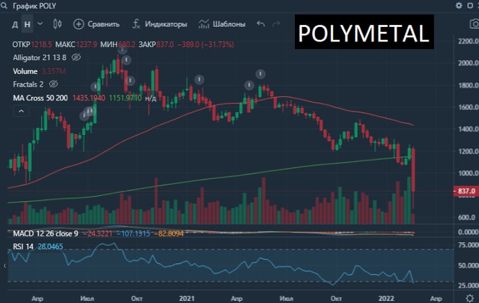Click the МАКС high value 1237.9
479x303 pixels.
(87, 44)
